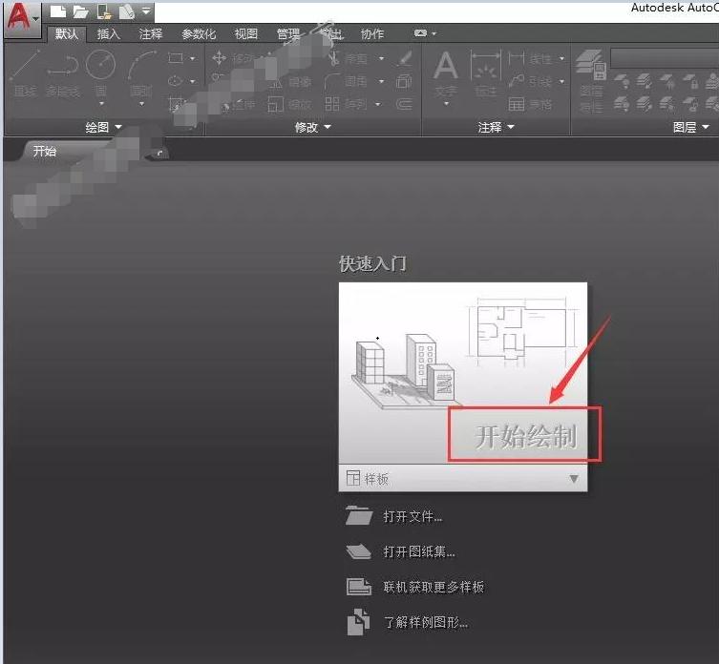
Task: Select the Ellipse tool icon
Action: (176, 81)
